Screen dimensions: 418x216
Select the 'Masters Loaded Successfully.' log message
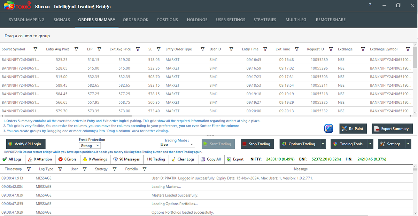pos(175,195)
